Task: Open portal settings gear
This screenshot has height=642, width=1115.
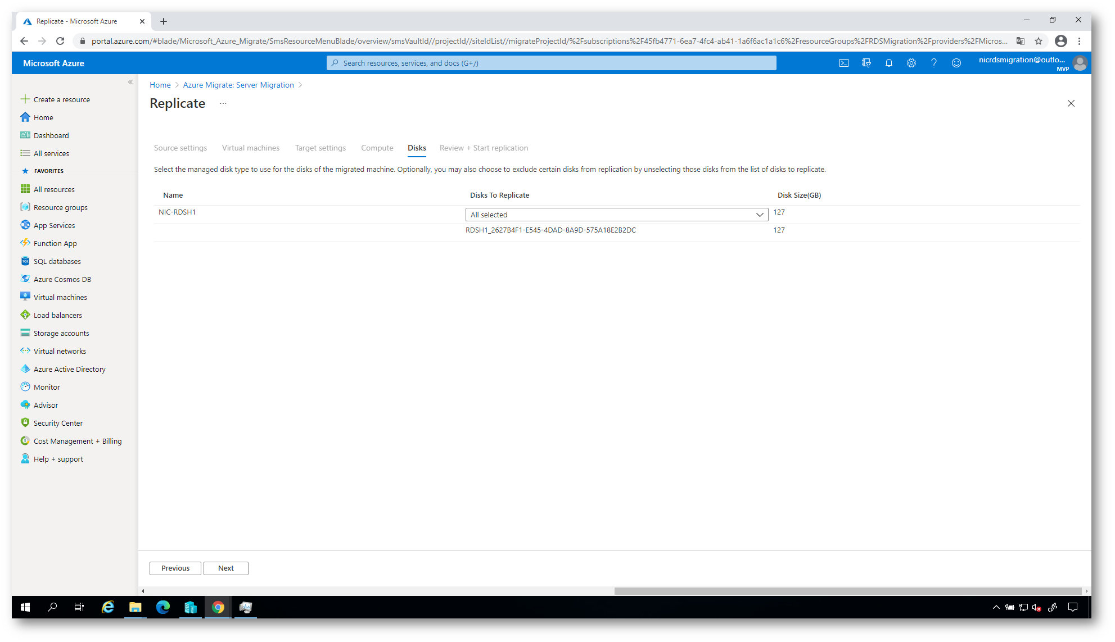Action: (x=911, y=63)
